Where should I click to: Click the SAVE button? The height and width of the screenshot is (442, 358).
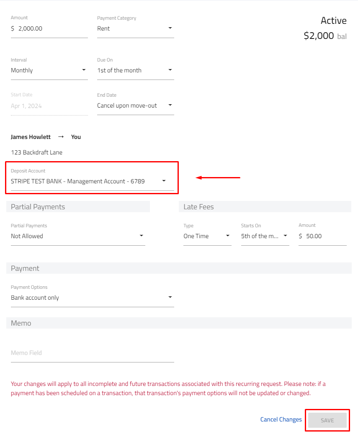tap(327, 420)
